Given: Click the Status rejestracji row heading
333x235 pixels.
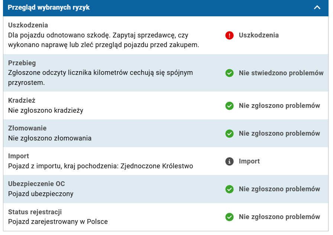Looking at the screenshot, I should 35,212.
